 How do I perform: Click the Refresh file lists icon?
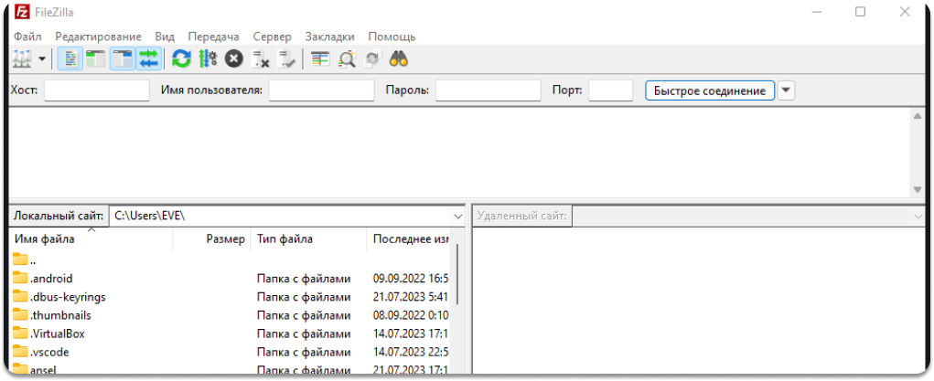click(181, 59)
